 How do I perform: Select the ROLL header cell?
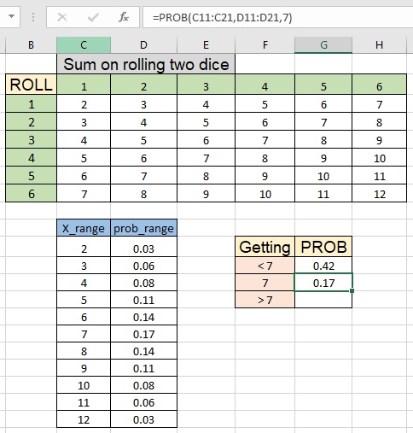pos(31,85)
